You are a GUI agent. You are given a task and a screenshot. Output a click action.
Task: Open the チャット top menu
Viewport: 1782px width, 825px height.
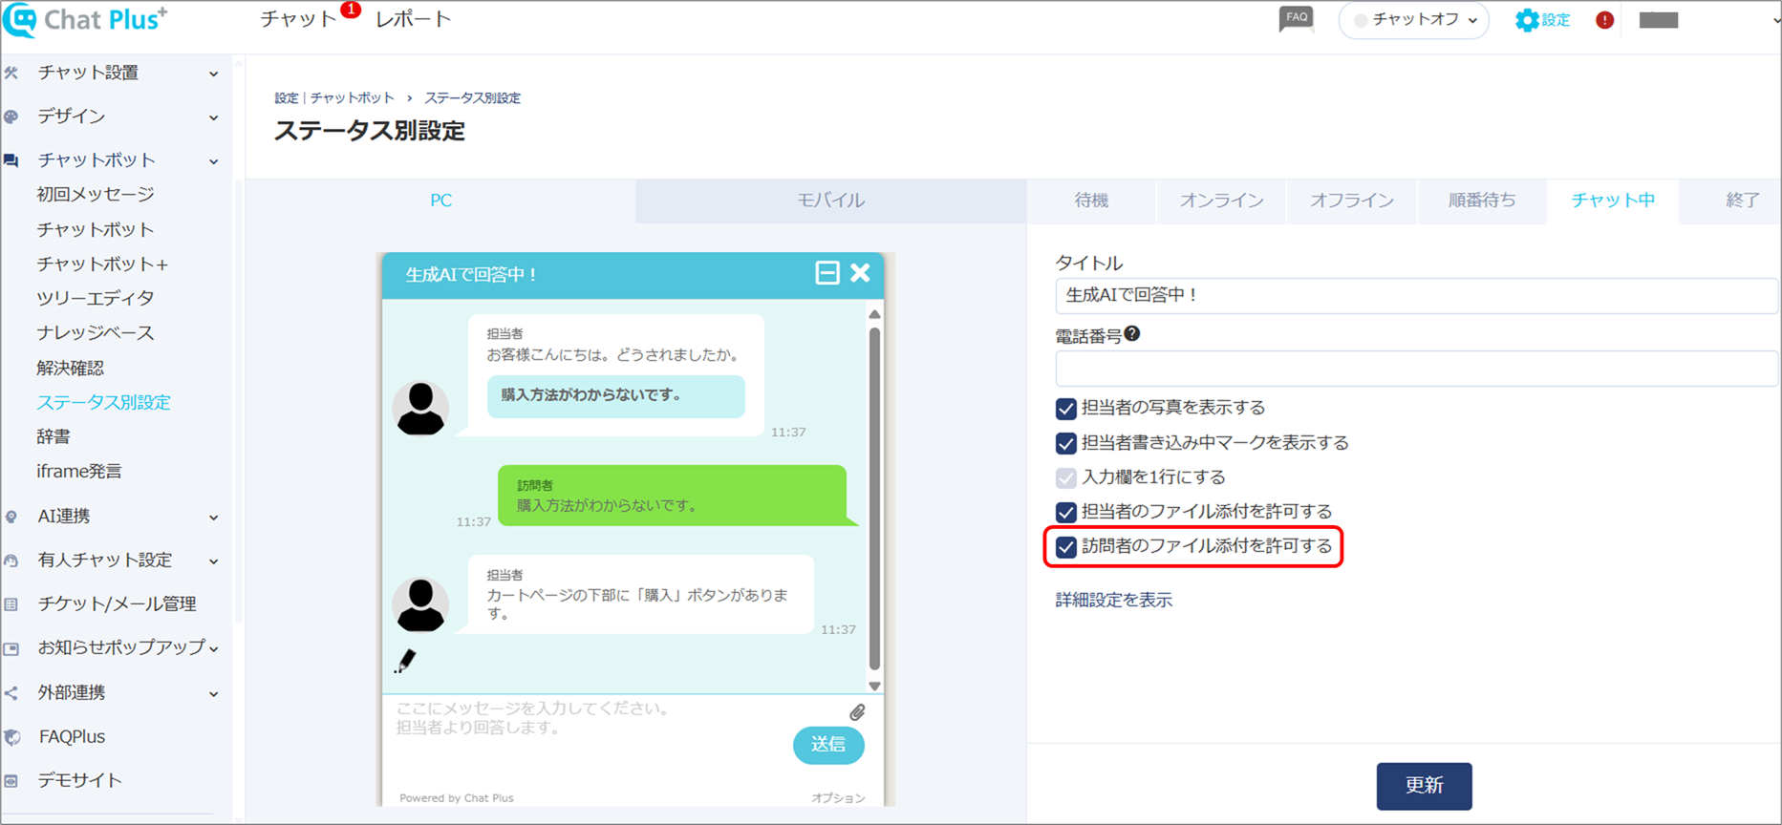coord(299,20)
